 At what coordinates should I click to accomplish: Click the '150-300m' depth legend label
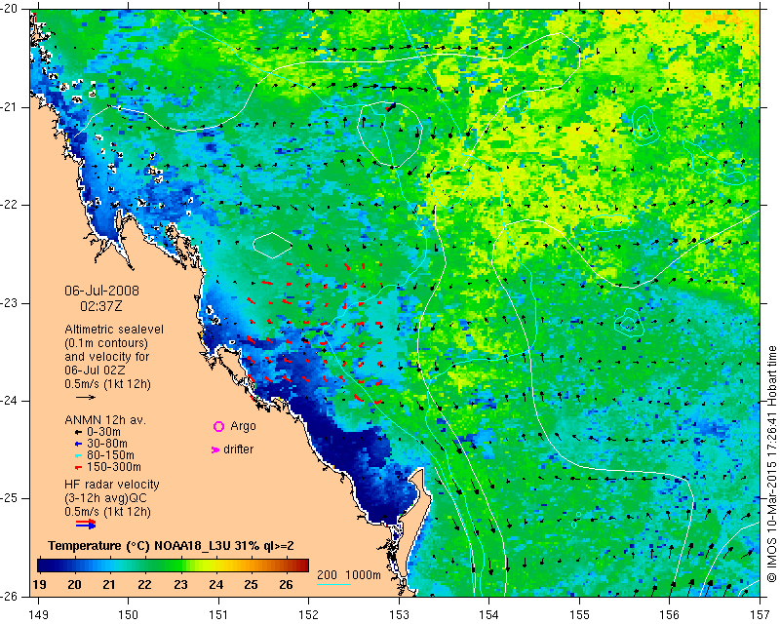point(113,467)
